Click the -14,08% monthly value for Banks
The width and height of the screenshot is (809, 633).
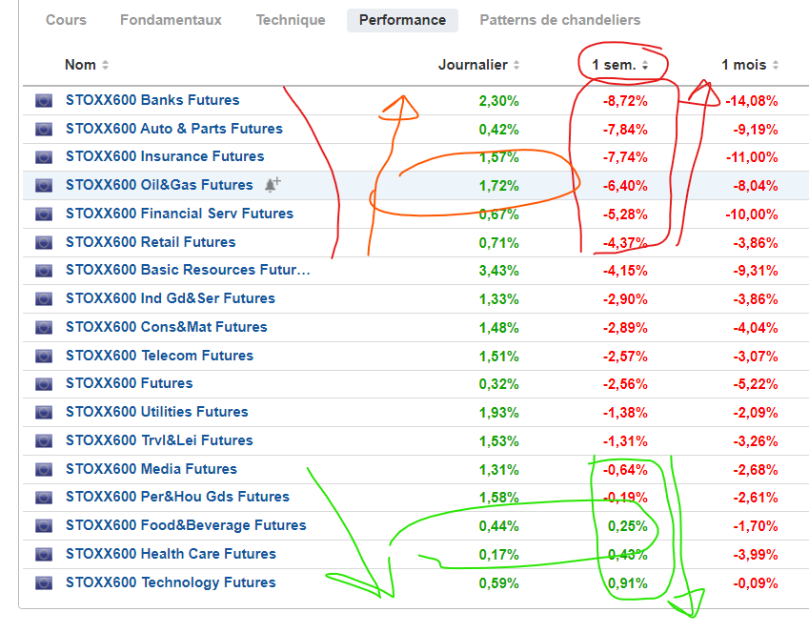click(752, 101)
